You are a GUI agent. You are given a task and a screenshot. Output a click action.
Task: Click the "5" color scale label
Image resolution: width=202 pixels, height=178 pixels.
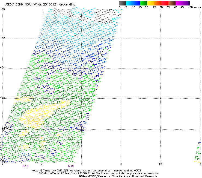tap(126, 7)
